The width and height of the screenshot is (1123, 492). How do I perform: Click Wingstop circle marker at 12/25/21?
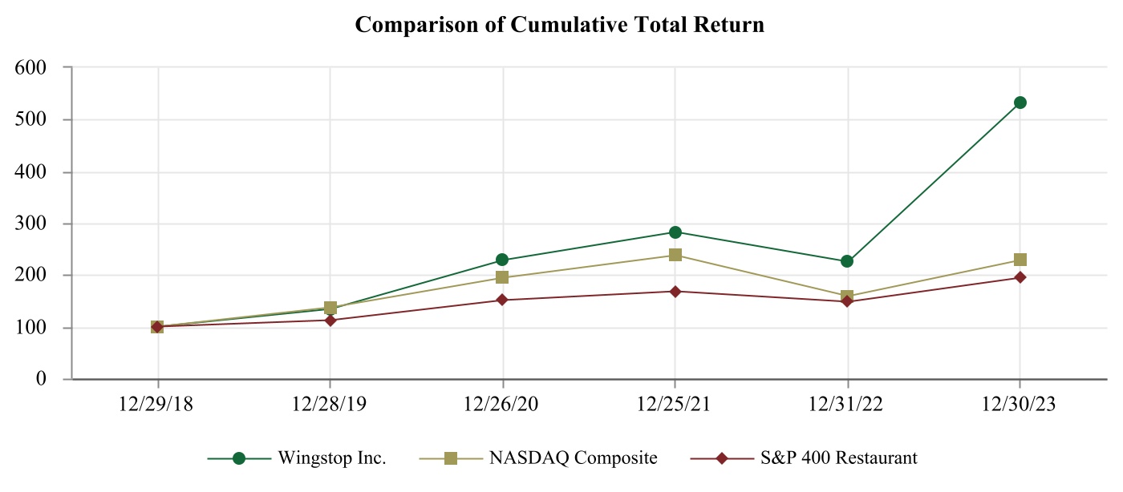coord(675,232)
